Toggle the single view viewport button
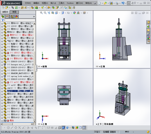The width and height of the screenshot is (151, 134). pyautogui.click(x=80, y=128)
